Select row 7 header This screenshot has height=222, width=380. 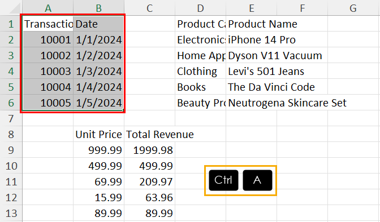tap(11, 118)
